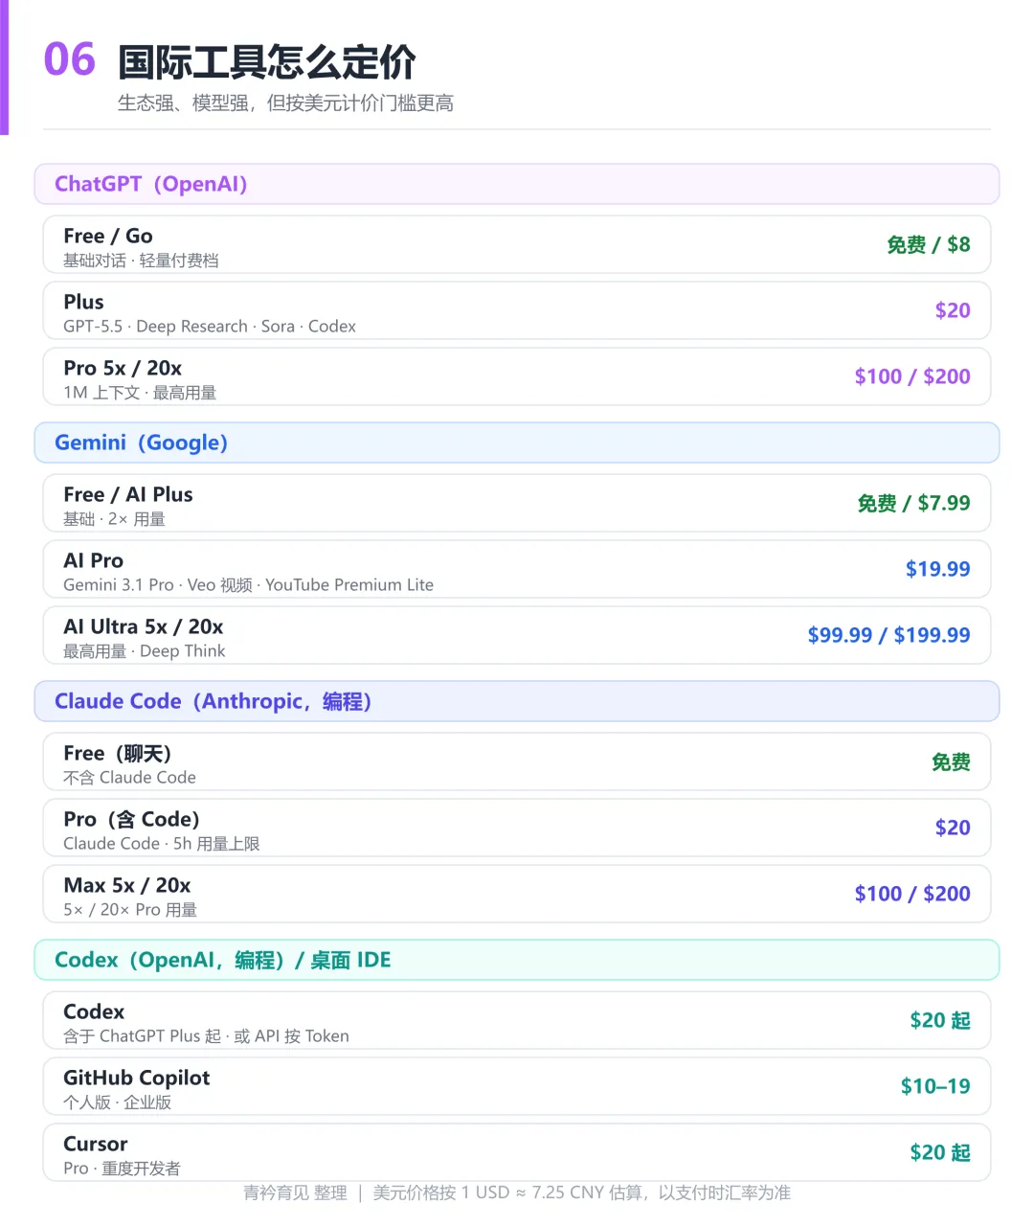Click 基础 · 2× 用量 description
The image size is (1034, 1227).
tap(114, 519)
